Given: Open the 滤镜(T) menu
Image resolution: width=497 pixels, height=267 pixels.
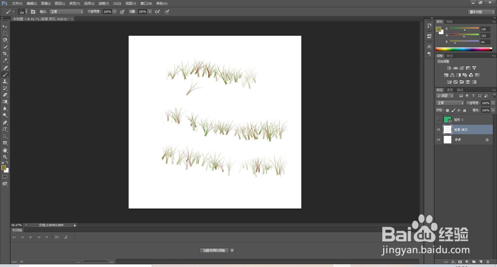Looking at the screenshot, I should click(103, 3).
